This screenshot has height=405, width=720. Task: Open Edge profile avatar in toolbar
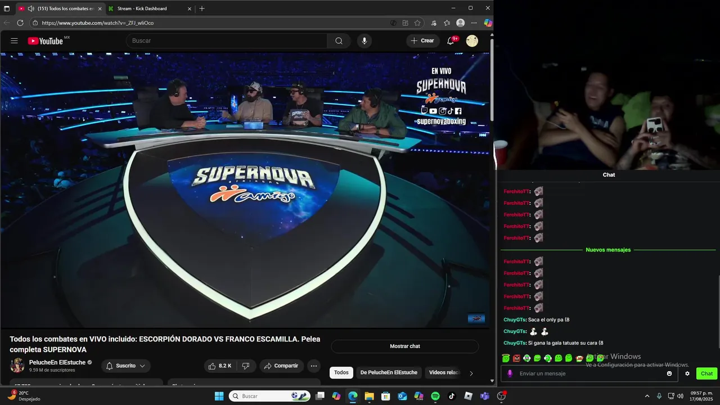[461, 23]
